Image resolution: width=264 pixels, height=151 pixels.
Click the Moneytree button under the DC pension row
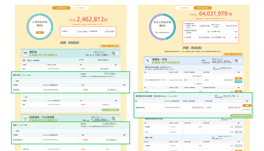coord(240,116)
